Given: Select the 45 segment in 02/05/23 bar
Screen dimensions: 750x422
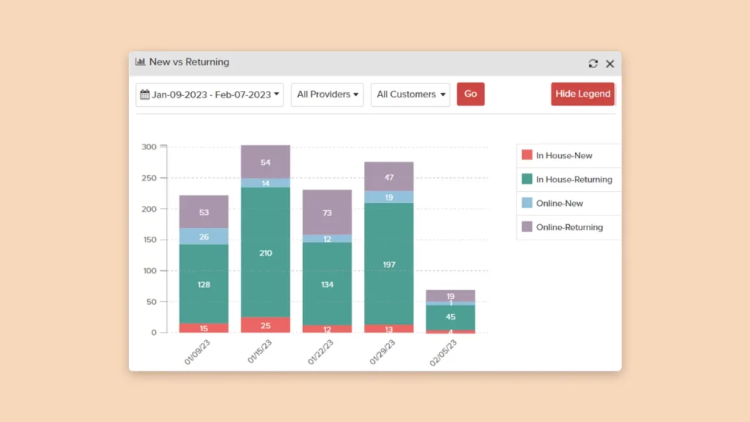Looking at the screenshot, I should point(450,316).
